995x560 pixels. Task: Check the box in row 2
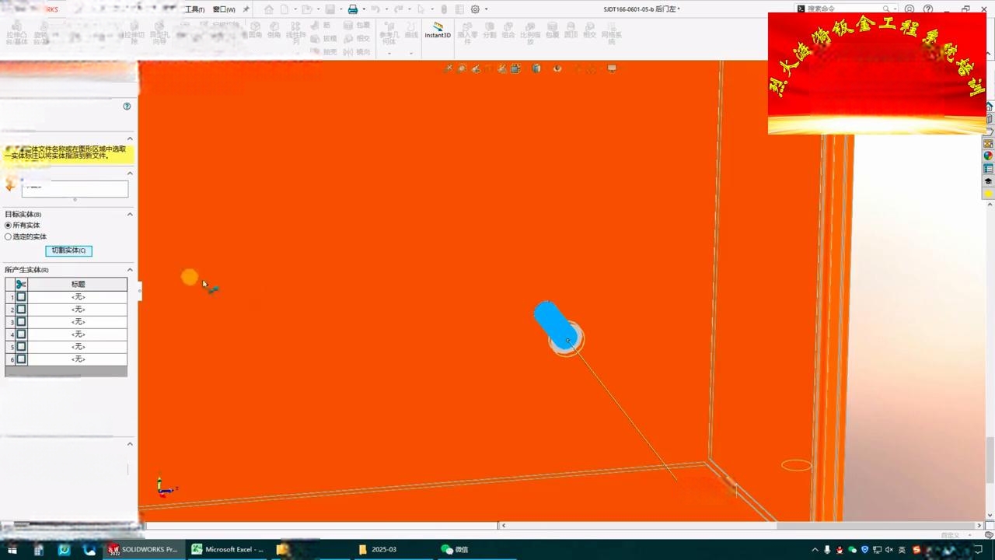pyautogui.click(x=21, y=310)
